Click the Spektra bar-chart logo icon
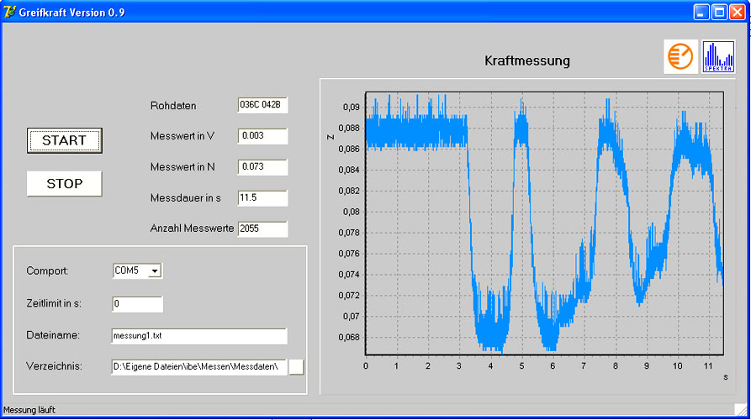 click(718, 56)
